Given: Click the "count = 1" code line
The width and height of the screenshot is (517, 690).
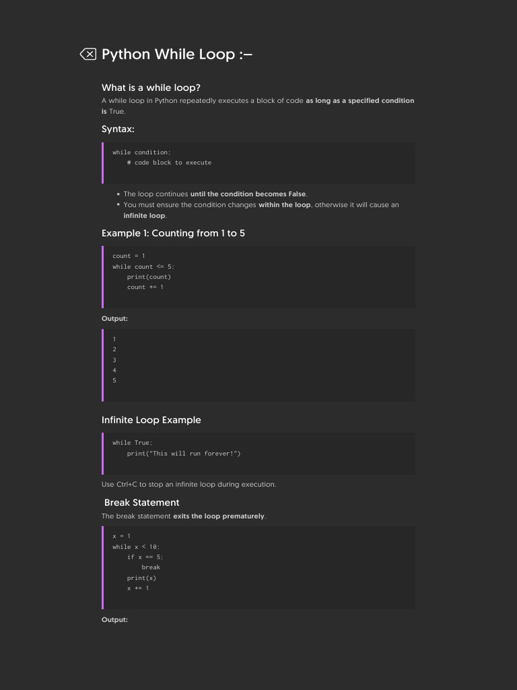Looking at the screenshot, I should (x=129, y=256).
